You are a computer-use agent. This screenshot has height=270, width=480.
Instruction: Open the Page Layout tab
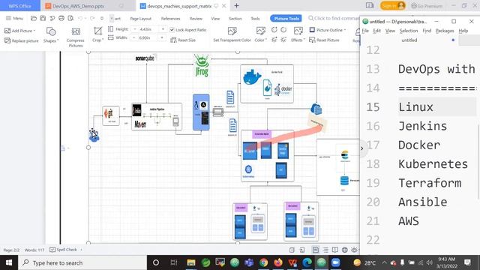140,19
